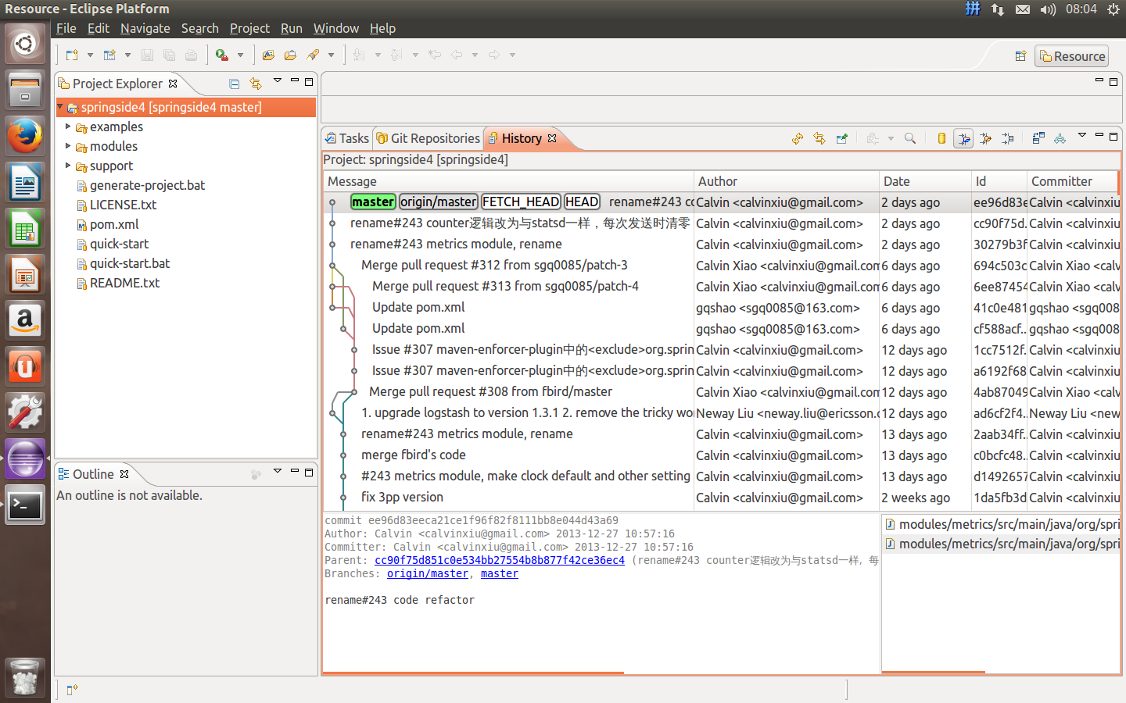Screen dimensions: 1126x703
Task: Click the parent commit cc90f75d hash link
Action: coord(499,560)
